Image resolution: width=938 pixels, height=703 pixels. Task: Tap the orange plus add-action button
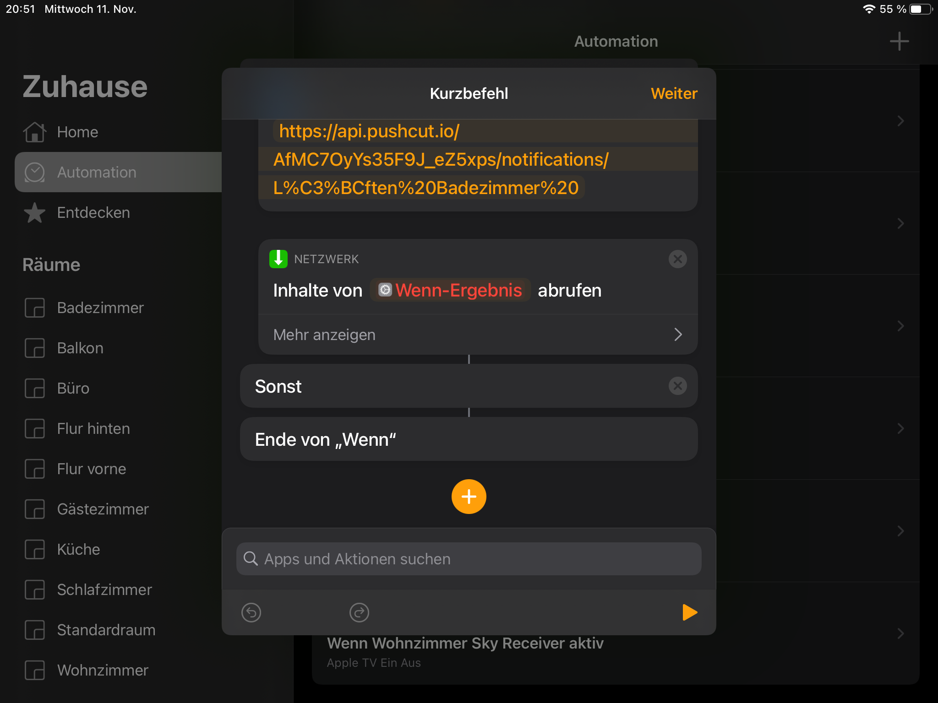coord(469,497)
